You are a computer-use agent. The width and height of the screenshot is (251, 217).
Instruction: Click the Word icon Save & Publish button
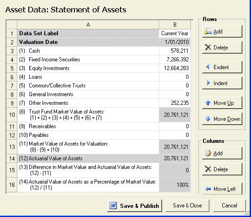click(x=135, y=206)
